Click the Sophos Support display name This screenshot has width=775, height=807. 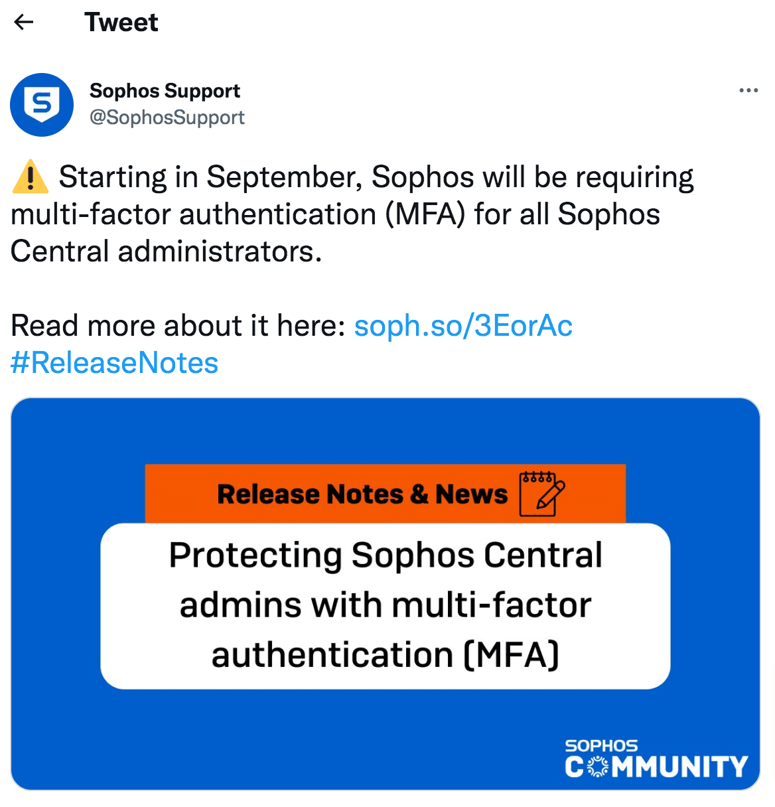tap(165, 91)
